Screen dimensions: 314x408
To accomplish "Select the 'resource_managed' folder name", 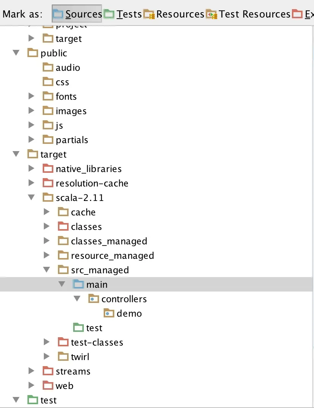I will [x=112, y=256].
